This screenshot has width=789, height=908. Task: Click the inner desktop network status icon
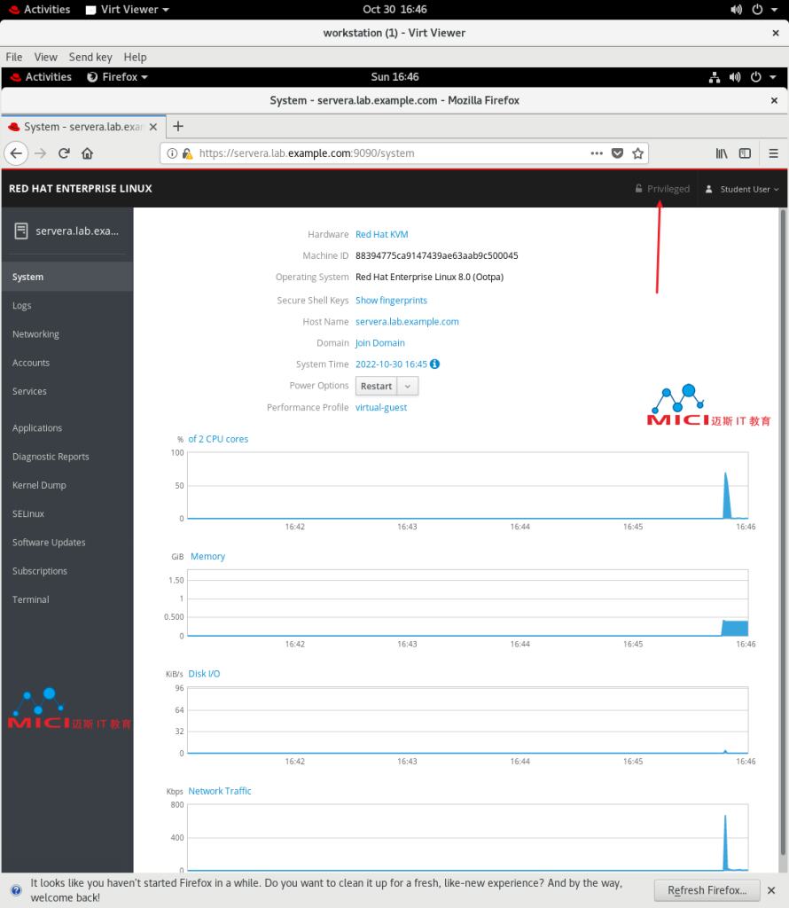pos(715,77)
